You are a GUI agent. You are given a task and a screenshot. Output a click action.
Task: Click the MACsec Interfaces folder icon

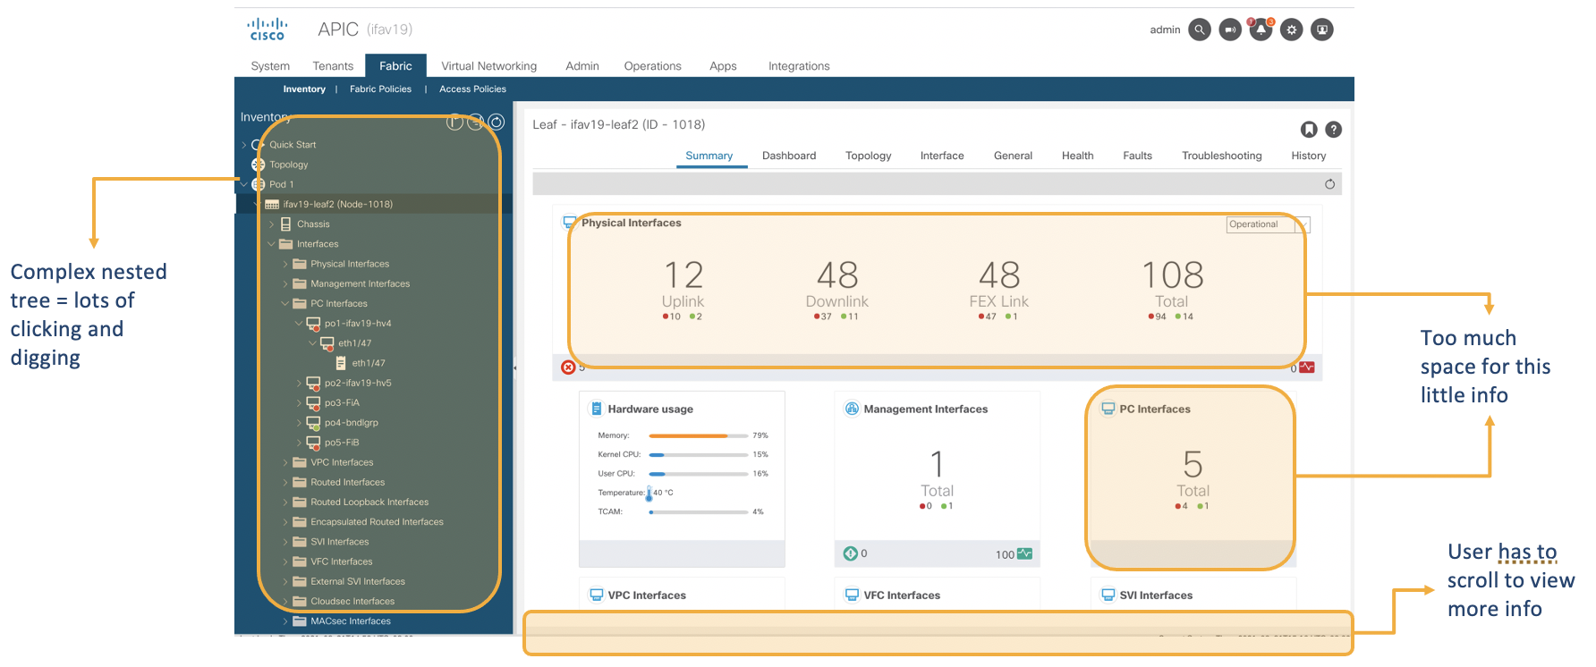click(300, 621)
